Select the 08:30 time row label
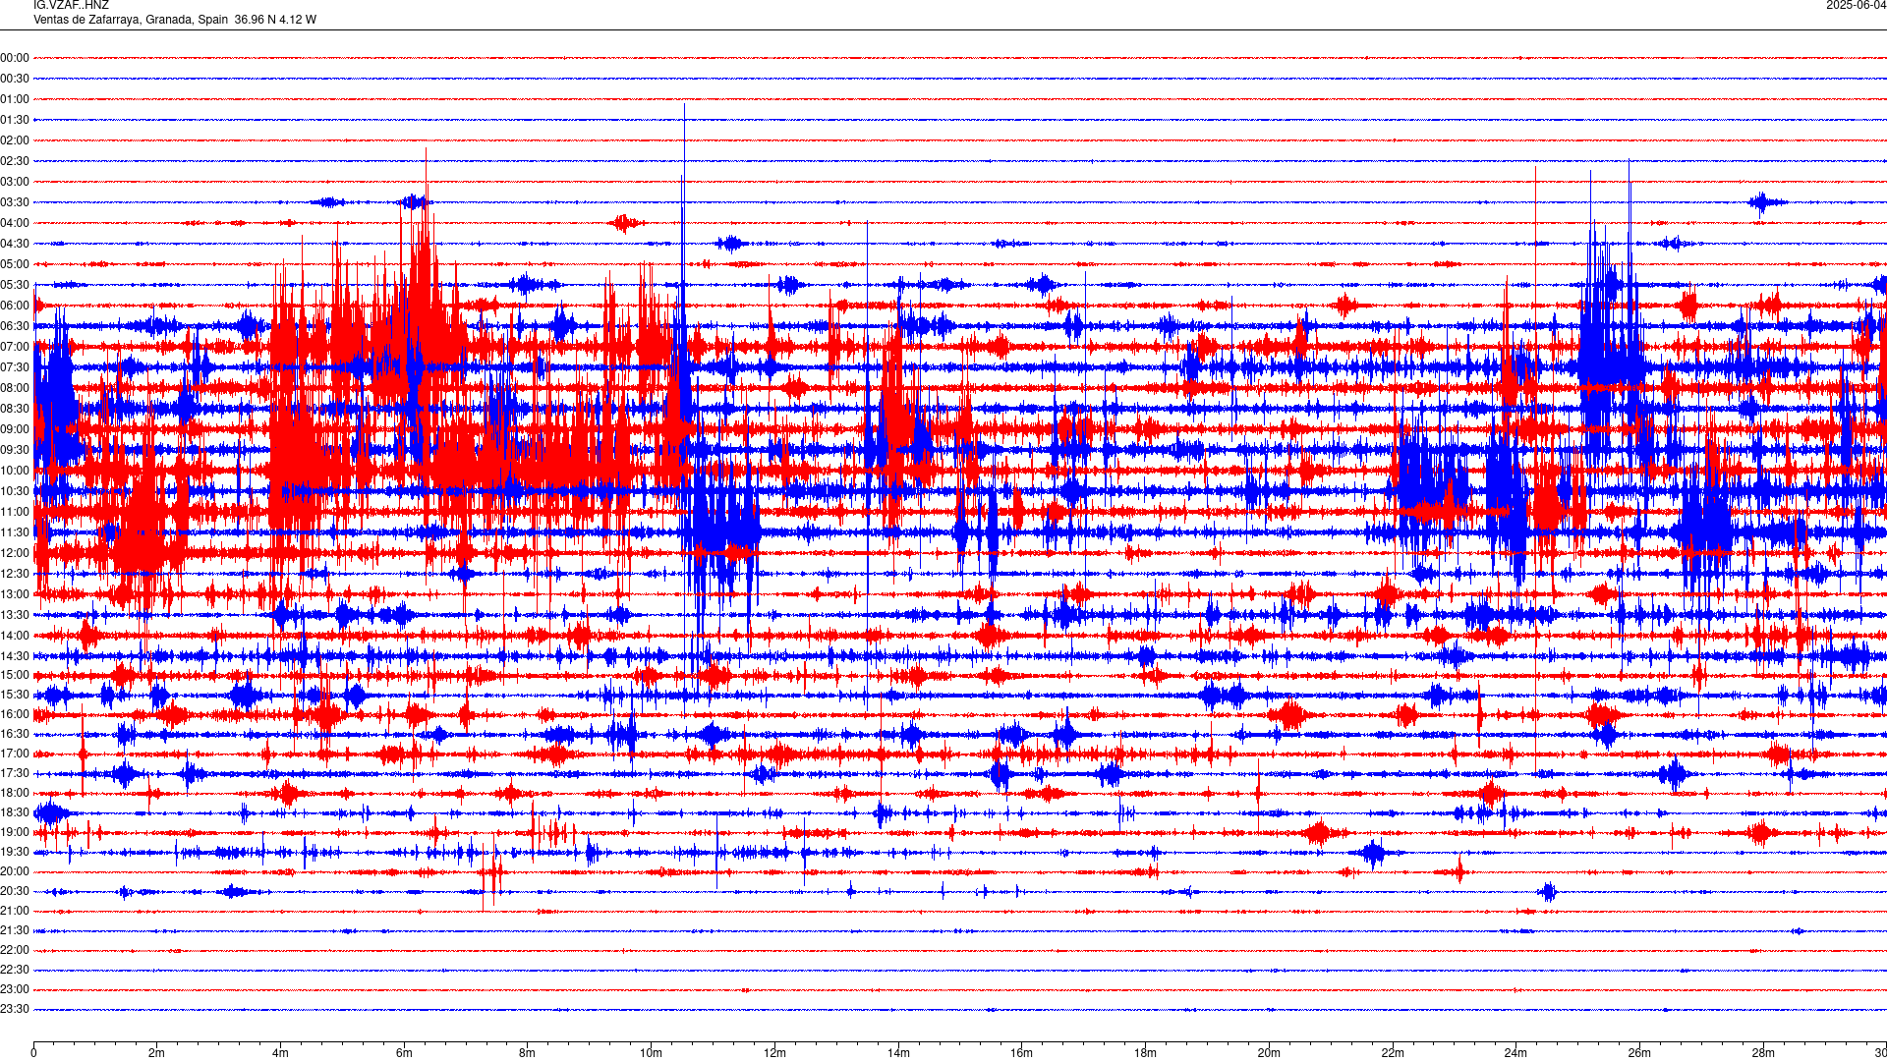This screenshot has height=1061, width=1887. click(15, 409)
